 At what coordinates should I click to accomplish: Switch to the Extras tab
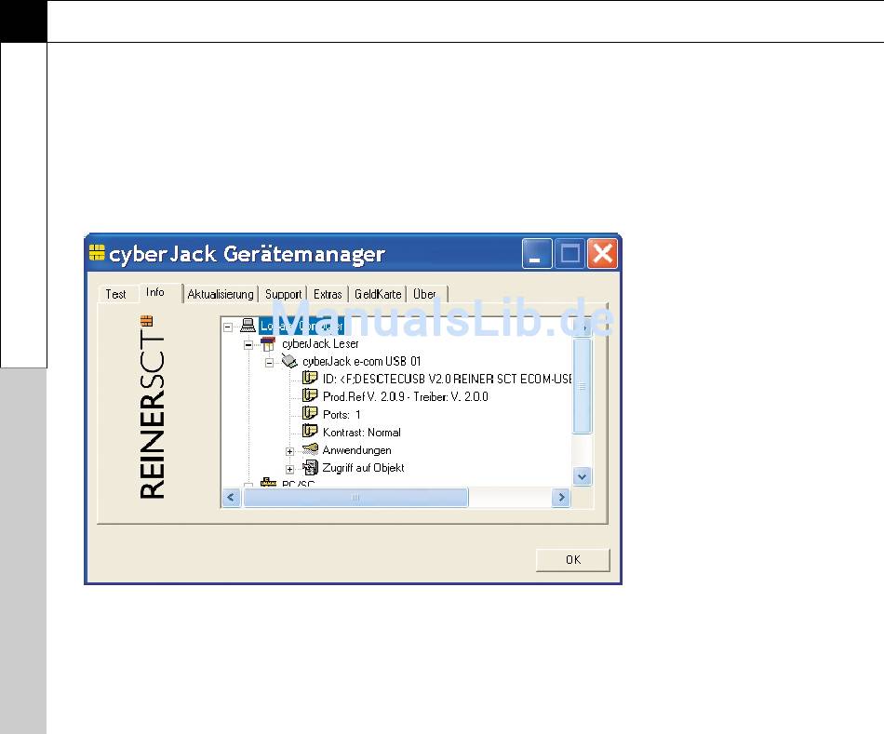click(x=328, y=294)
